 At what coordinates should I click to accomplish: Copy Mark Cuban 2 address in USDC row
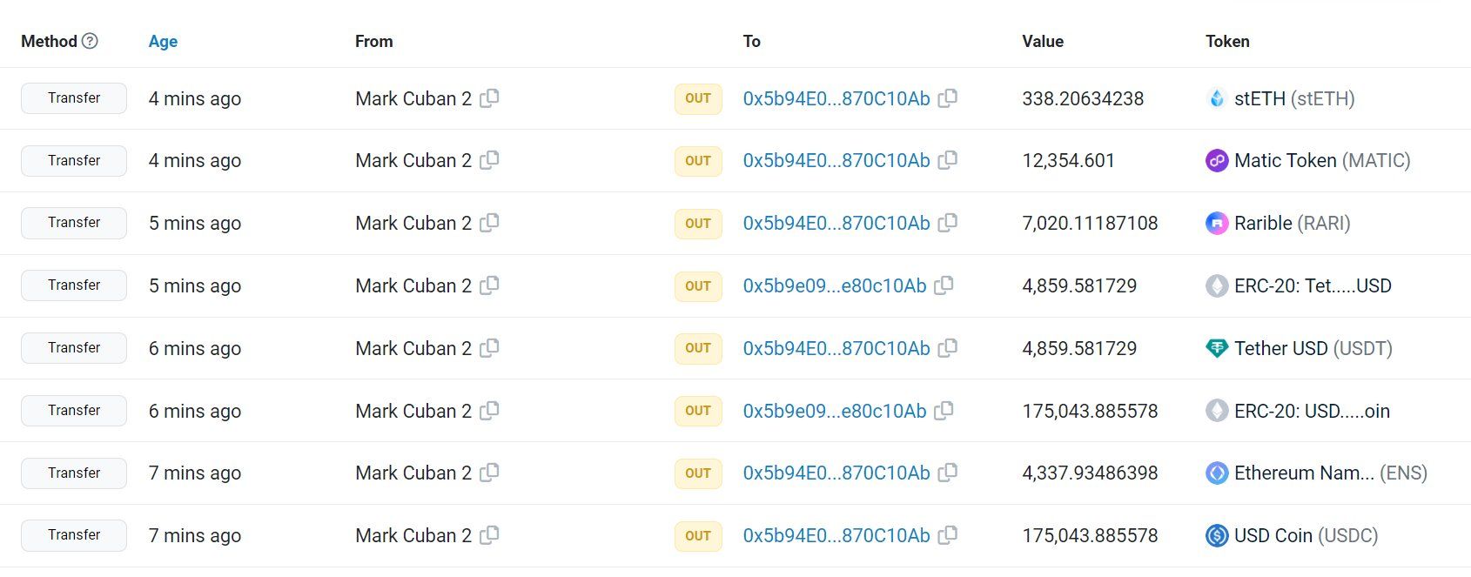coord(489,535)
